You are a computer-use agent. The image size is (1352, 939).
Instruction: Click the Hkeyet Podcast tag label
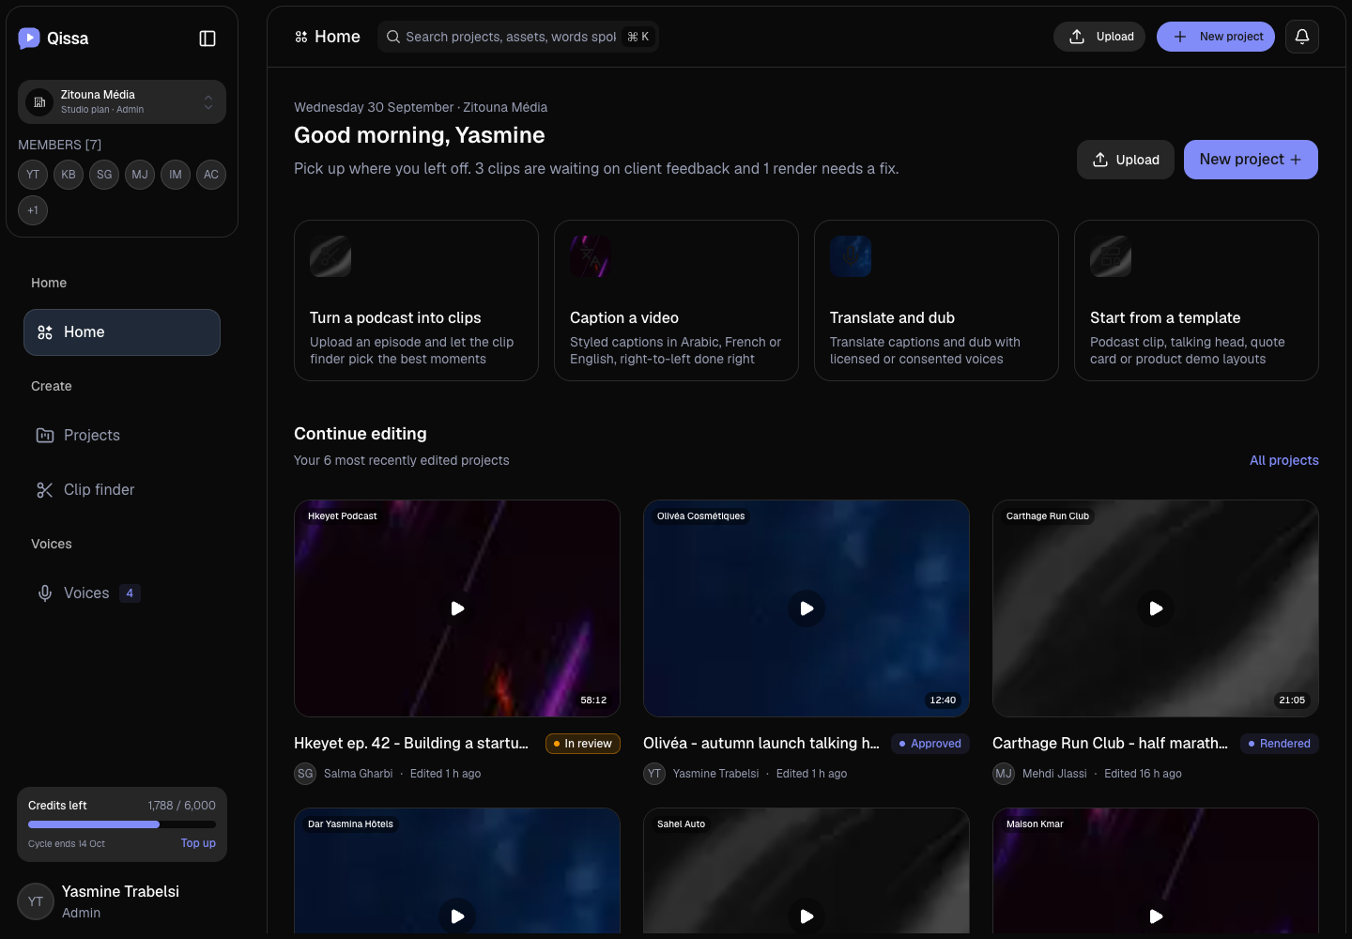[343, 516]
